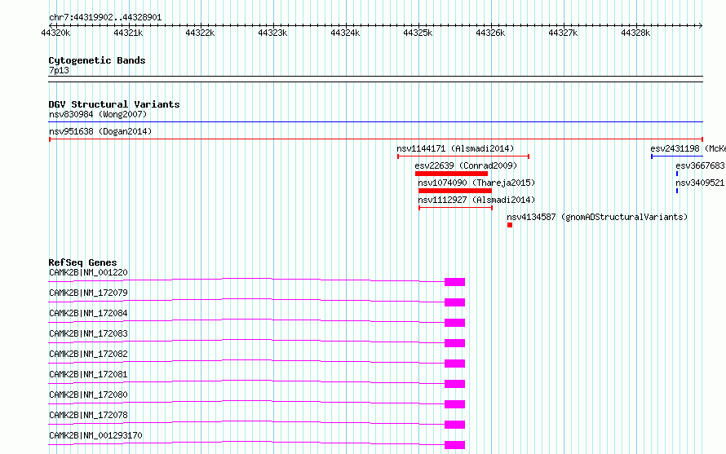The width and height of the screenshot is (726, 454).
Task: Click the 44323k ruler tick label
Action: (272, 33)
